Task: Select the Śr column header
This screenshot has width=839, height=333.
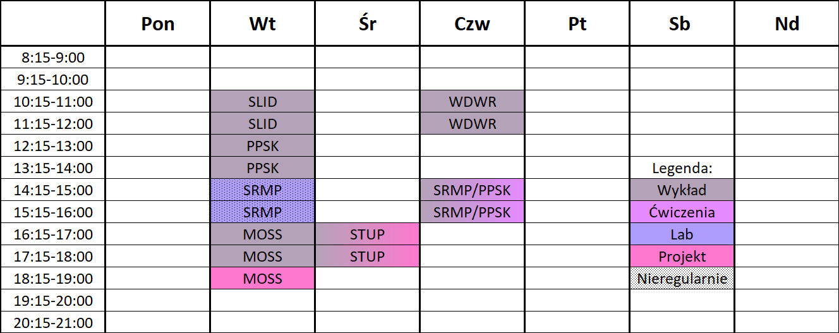Action: 367,23
